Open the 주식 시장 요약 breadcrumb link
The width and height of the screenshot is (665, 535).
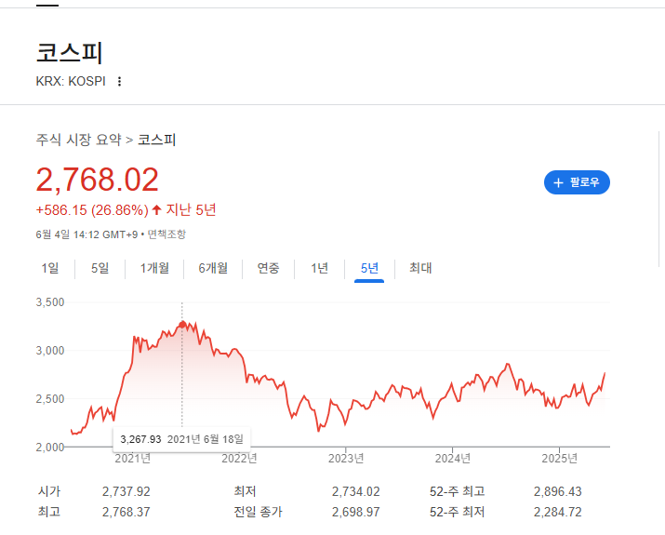[79, 140]
